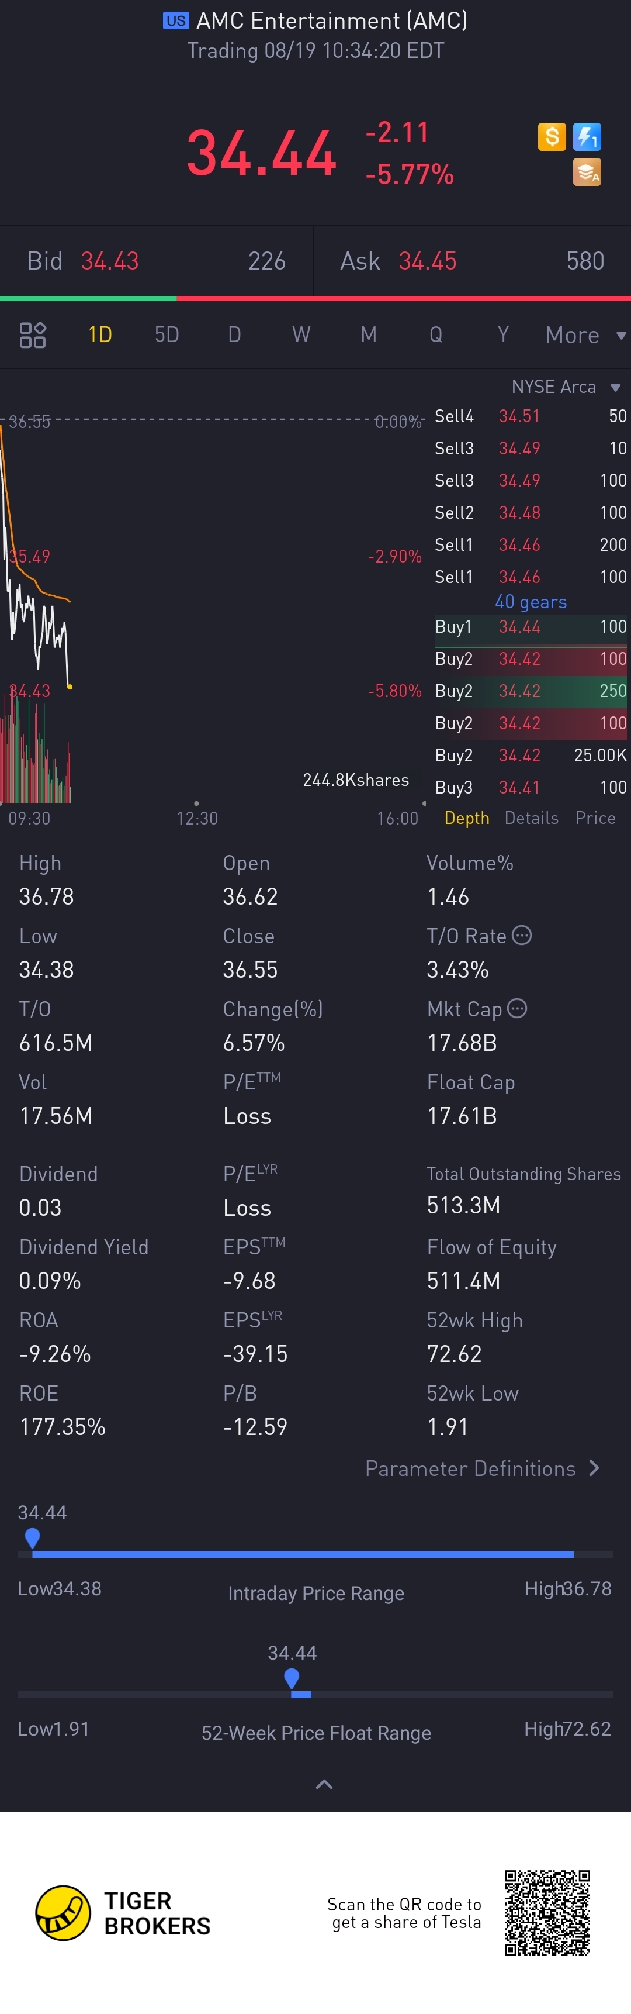This screenshot has height=2014, width=631.
Task: Tap the orange stacked layers icon
Action: pyautogui.click(x=587, y=172)
